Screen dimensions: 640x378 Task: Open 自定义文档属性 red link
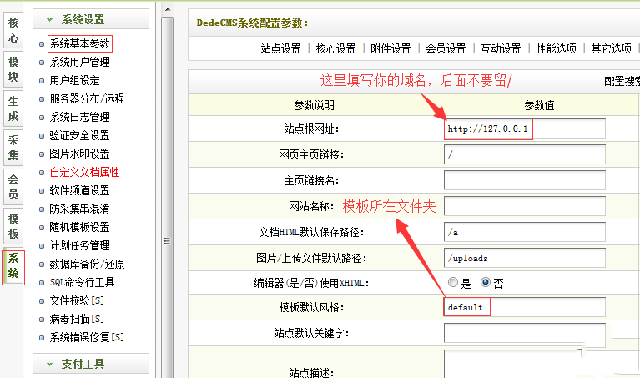point(83,172)
